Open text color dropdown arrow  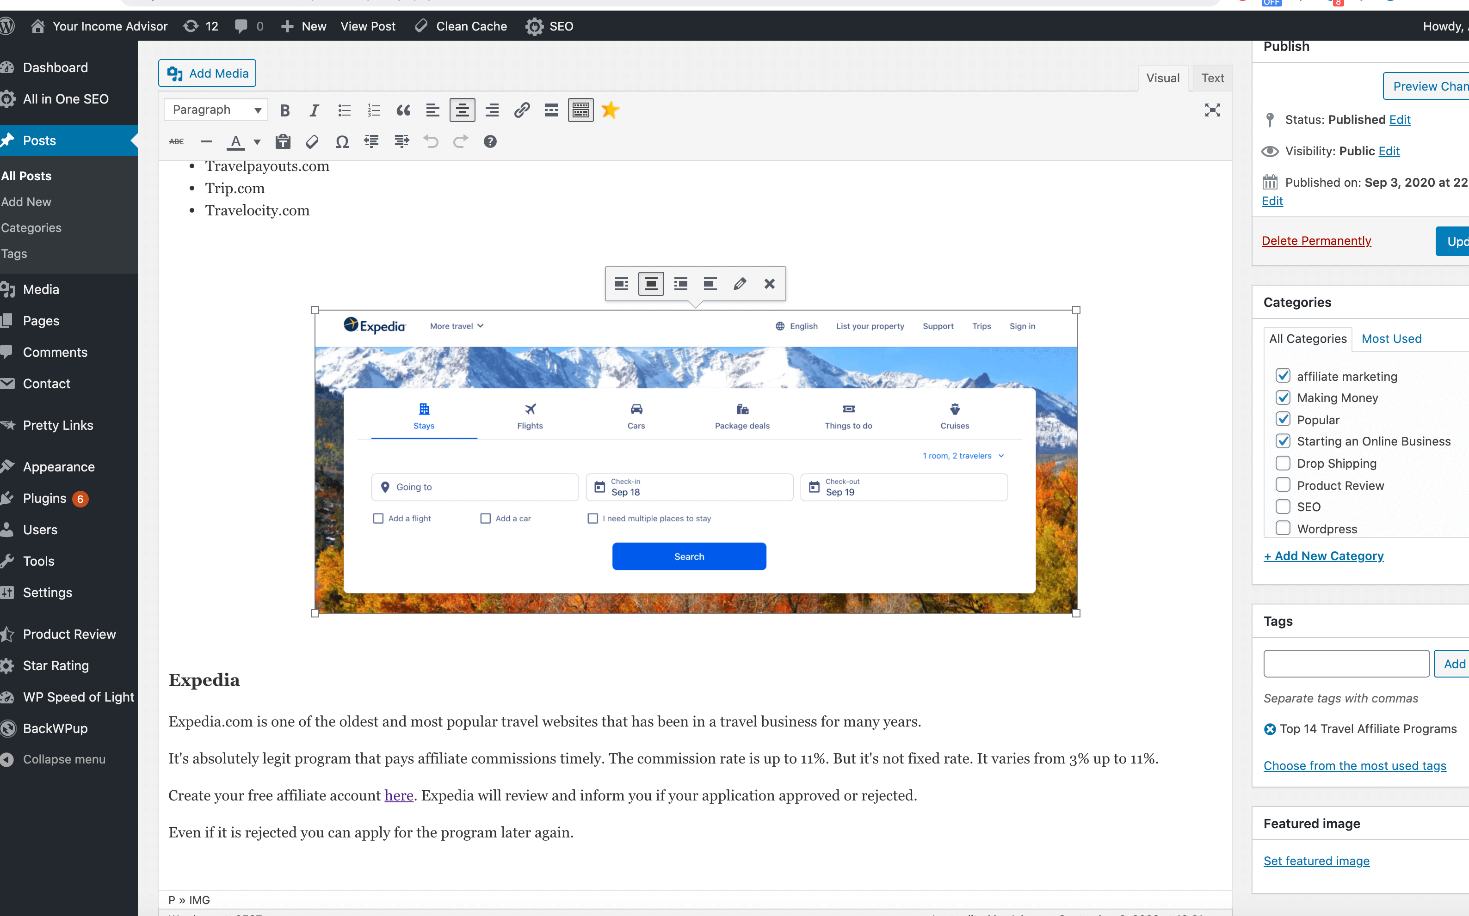257,142
